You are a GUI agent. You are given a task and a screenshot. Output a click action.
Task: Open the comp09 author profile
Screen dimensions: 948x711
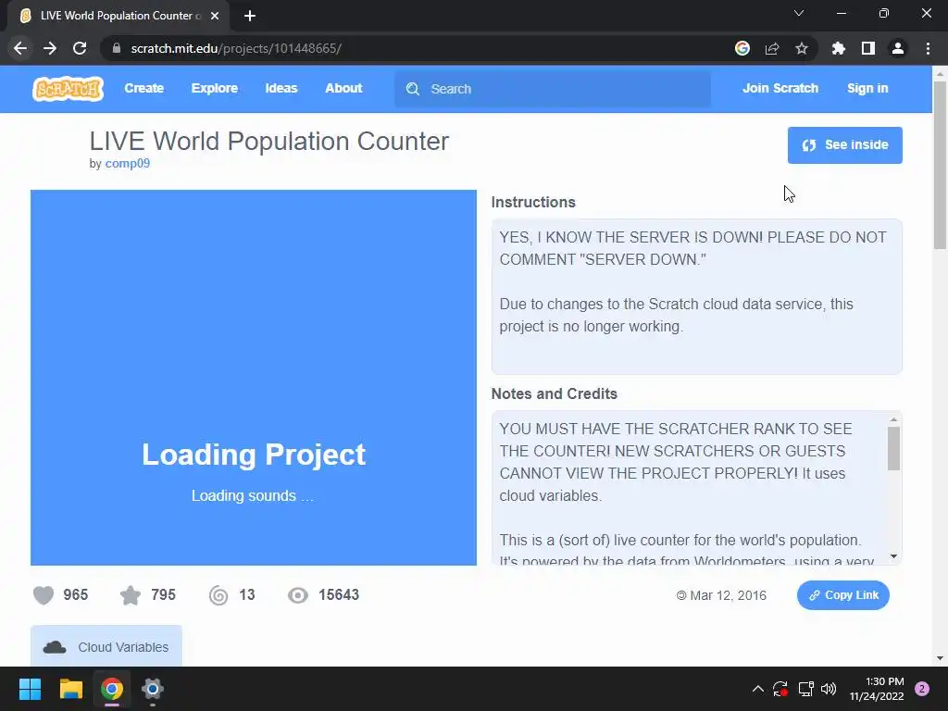point(128,163)
